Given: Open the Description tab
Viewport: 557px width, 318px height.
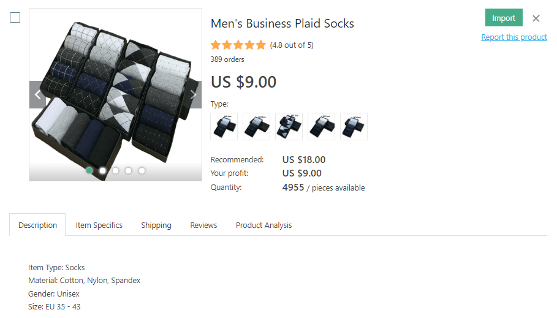Looking at the screenshot, I should [x=37, y=225].
